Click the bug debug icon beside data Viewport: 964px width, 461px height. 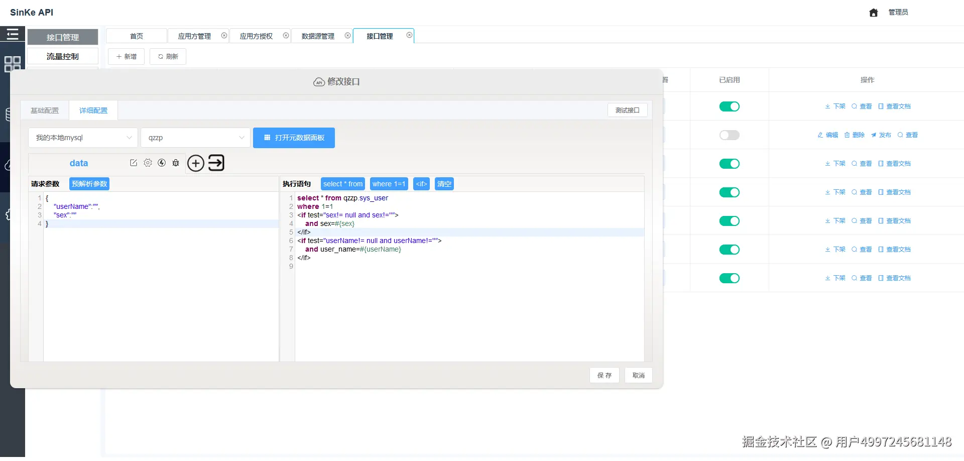tap(176, 163)
